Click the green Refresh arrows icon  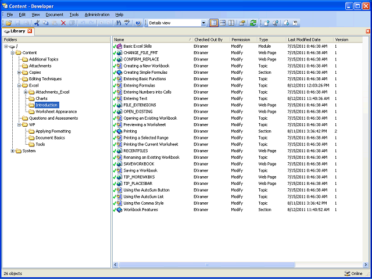click(253, 23)
